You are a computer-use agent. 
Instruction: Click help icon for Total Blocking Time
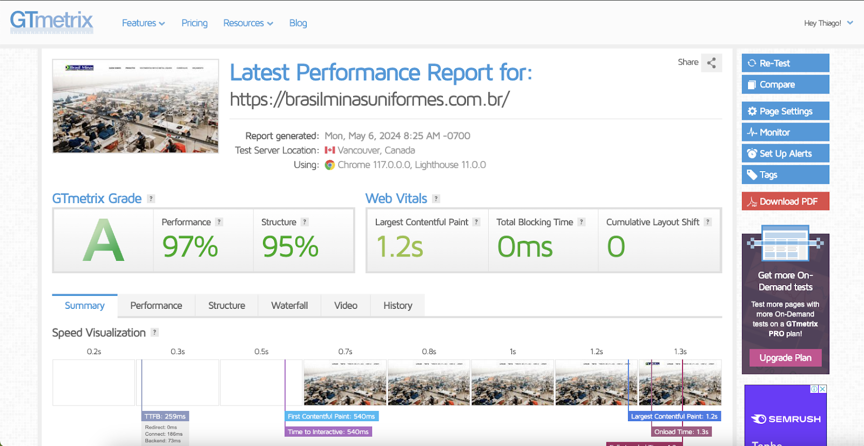(x=582, y=222)
